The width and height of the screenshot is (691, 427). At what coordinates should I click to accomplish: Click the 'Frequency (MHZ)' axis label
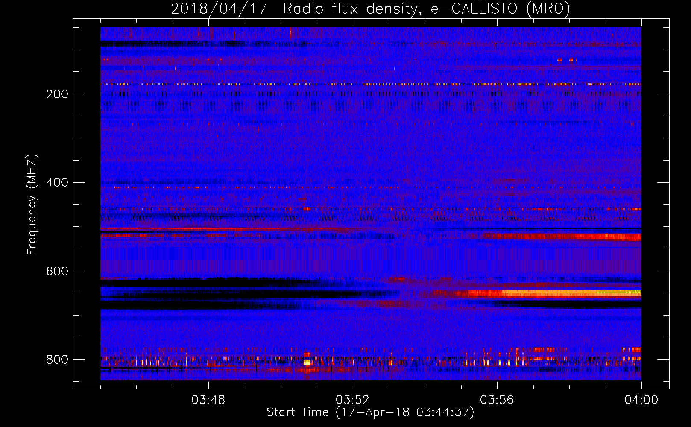click(32, 205)
